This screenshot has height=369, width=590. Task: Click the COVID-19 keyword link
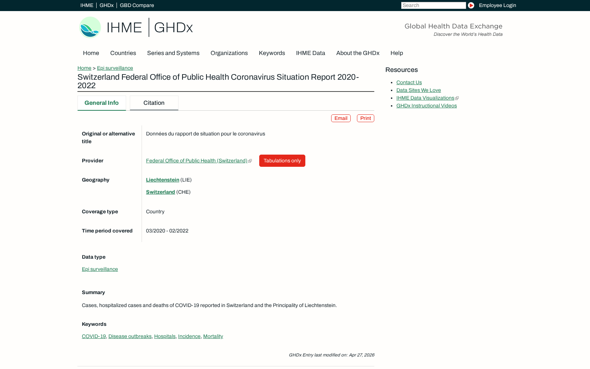pyautogui.click(x=94, y=336)
